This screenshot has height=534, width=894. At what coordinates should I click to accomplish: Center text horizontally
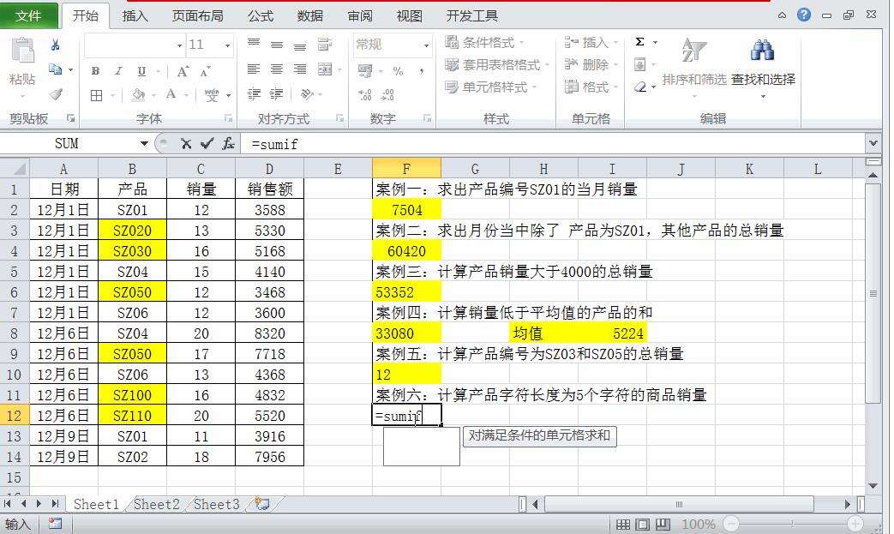pyautogui.click(x=277, y=69)
